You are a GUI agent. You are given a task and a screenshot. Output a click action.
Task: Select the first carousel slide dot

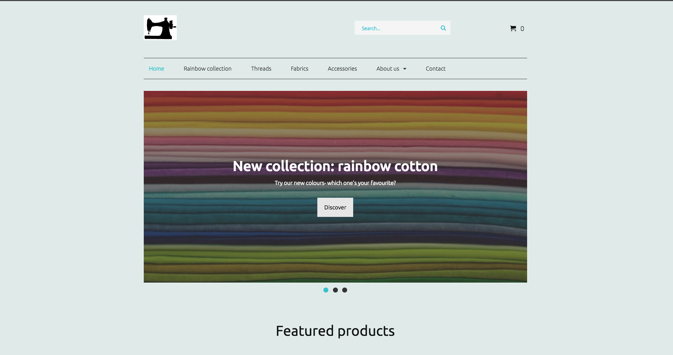coord(326,290)
